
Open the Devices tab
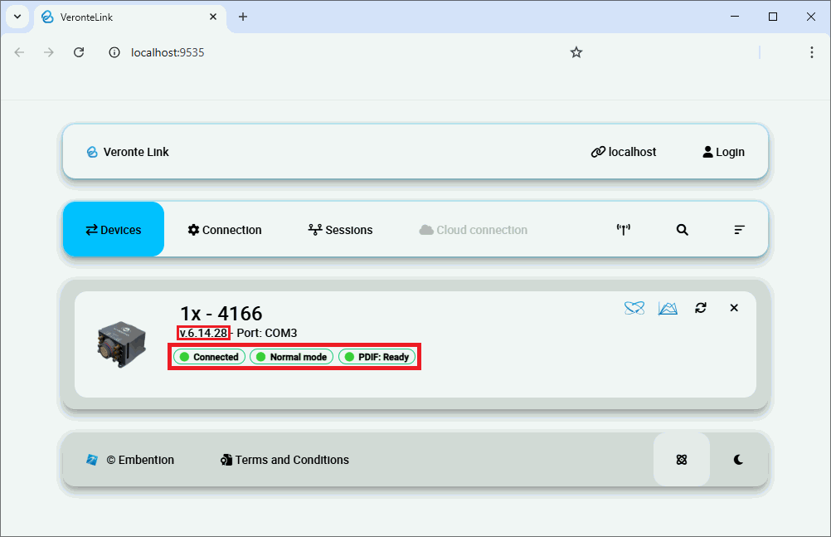pyautogui.click(x=114, y=229)
